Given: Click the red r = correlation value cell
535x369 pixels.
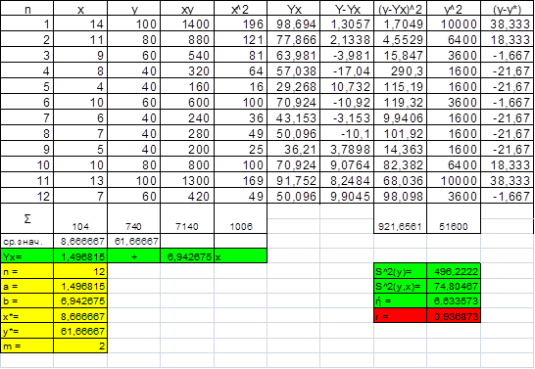Looking at the screenshot, I should (454, 316).
